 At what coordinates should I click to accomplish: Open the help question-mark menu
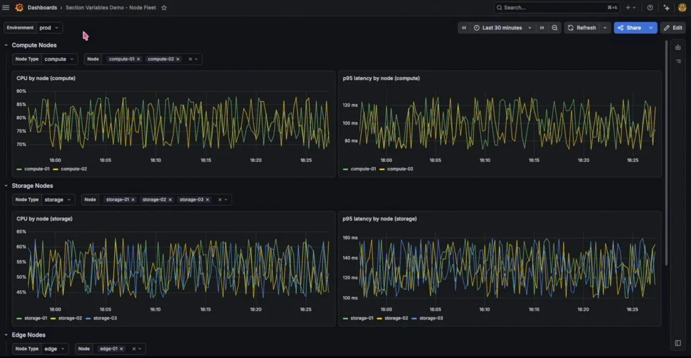coord(650,8)
